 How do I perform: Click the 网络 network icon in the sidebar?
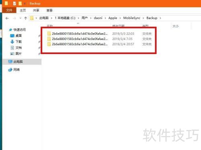[10, 70]
